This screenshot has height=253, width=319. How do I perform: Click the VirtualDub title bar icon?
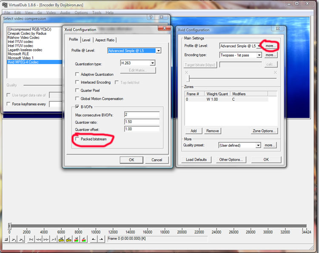(x=5, y=5)
